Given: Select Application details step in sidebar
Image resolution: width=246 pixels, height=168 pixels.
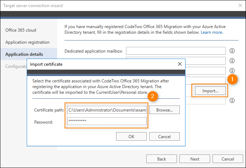Looking at the screenshot, I should (24, 54).
